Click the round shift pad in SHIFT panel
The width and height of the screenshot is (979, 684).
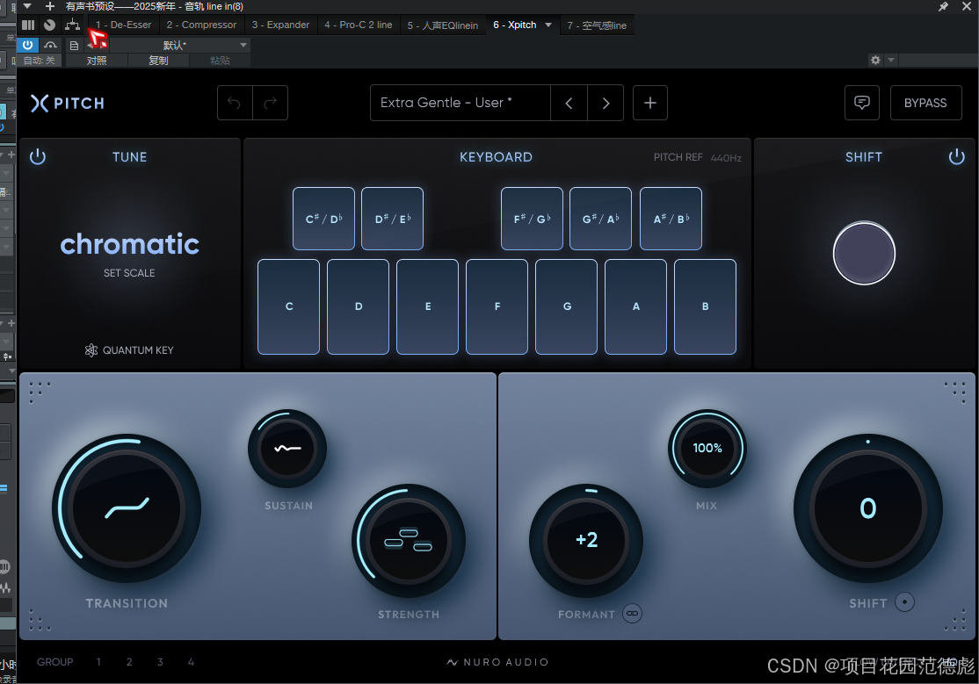[864, 253]
